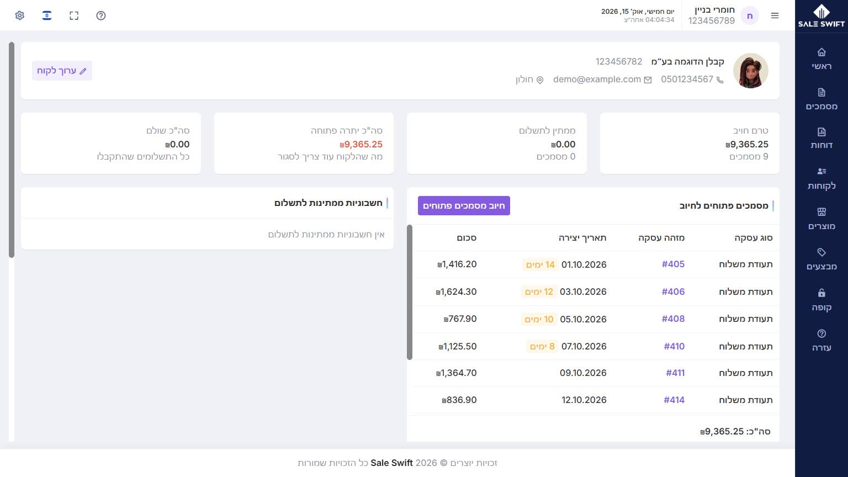Click the location pin icon beside חולון
Image resolution: width=848 pixels, height=477 pixels.
[x=540, y=80]
